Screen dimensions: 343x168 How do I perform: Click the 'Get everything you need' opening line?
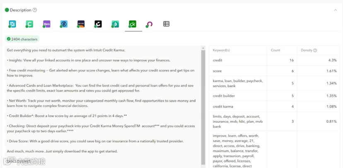(x=66, y=50)
